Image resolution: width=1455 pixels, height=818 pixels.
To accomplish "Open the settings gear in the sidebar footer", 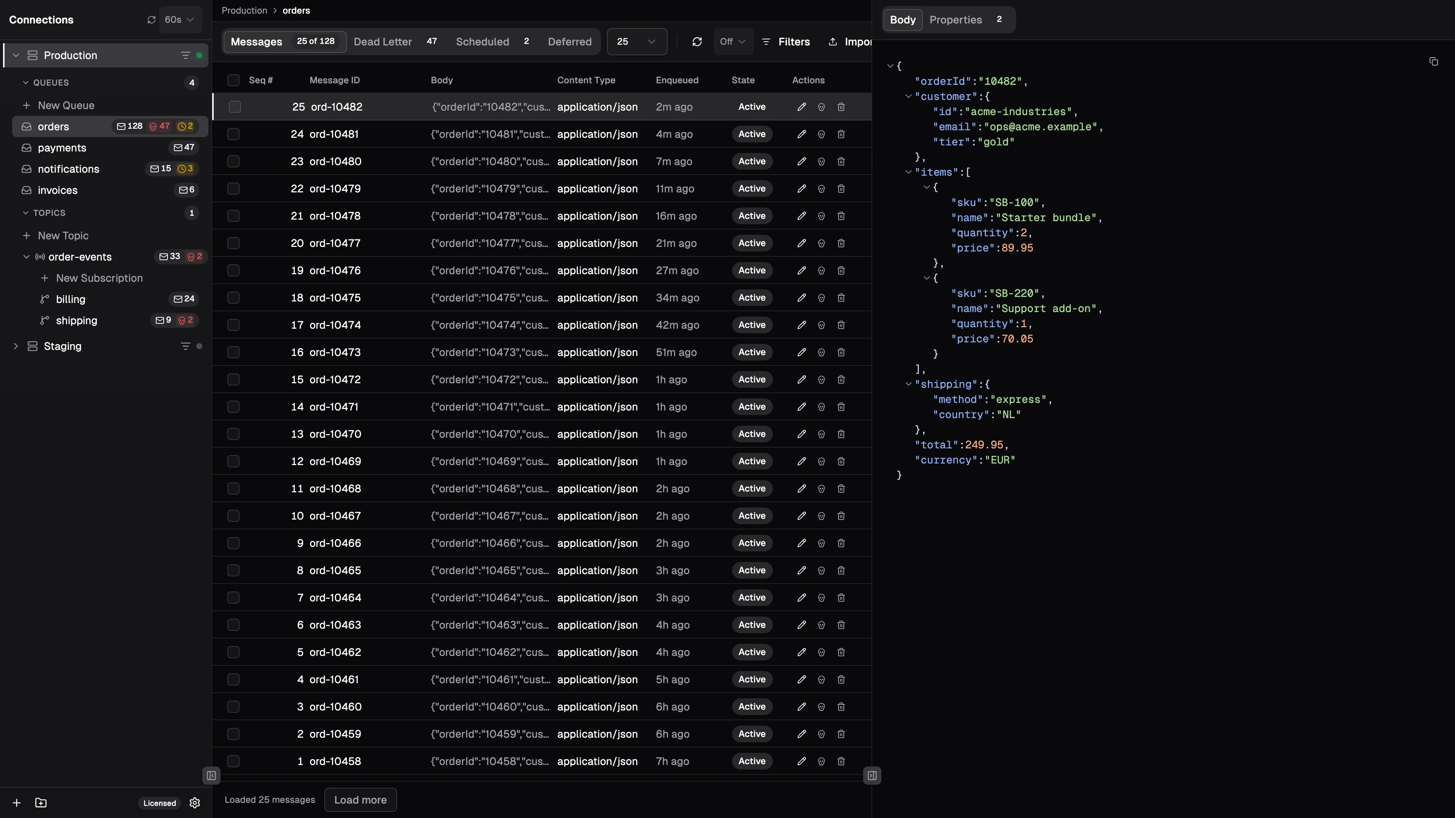I will click(x=195, y=803).
